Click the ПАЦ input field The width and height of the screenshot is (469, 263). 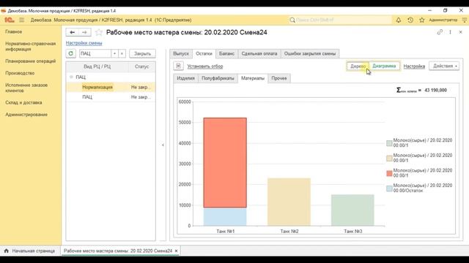(x=95, y=53)
